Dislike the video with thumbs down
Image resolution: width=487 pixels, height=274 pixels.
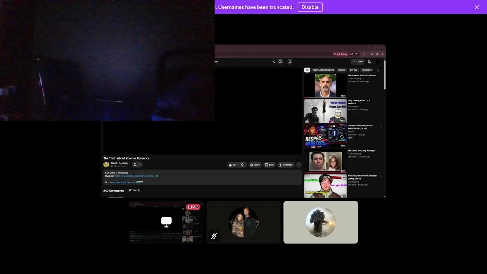point(243,165)
